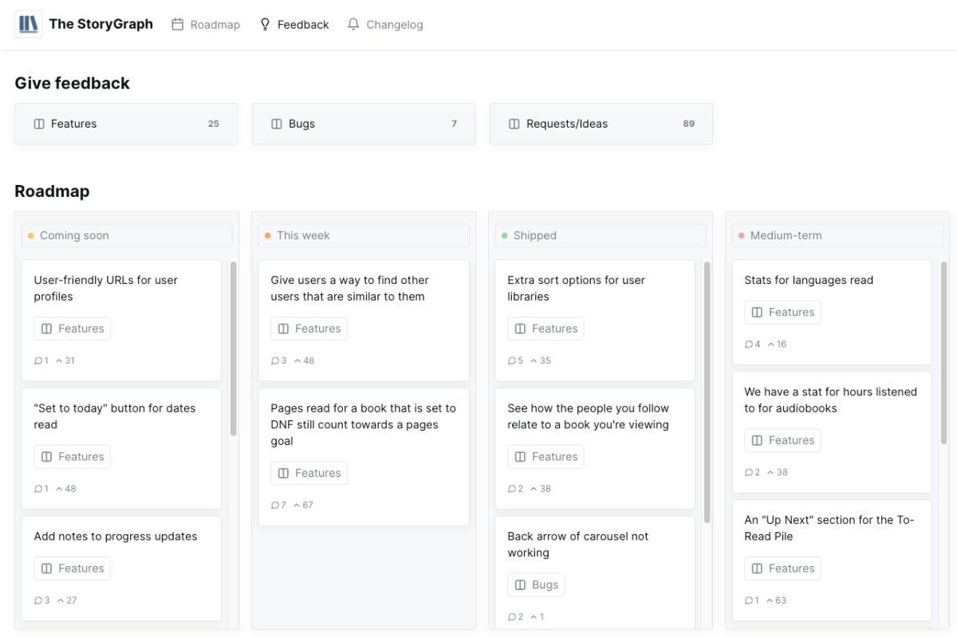Select the Medium-term column header
The width and height of the screenshot is (957, 638).
(837, 235)
